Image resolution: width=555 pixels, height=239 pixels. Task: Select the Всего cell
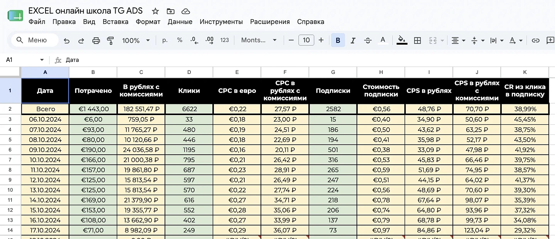pyautogui.click(x=45, y=109)
